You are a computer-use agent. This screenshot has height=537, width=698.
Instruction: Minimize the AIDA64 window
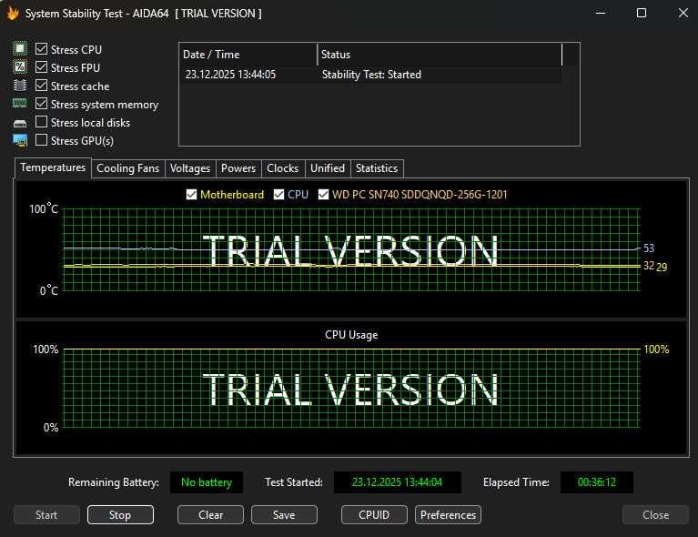click(x=601, y=13)
